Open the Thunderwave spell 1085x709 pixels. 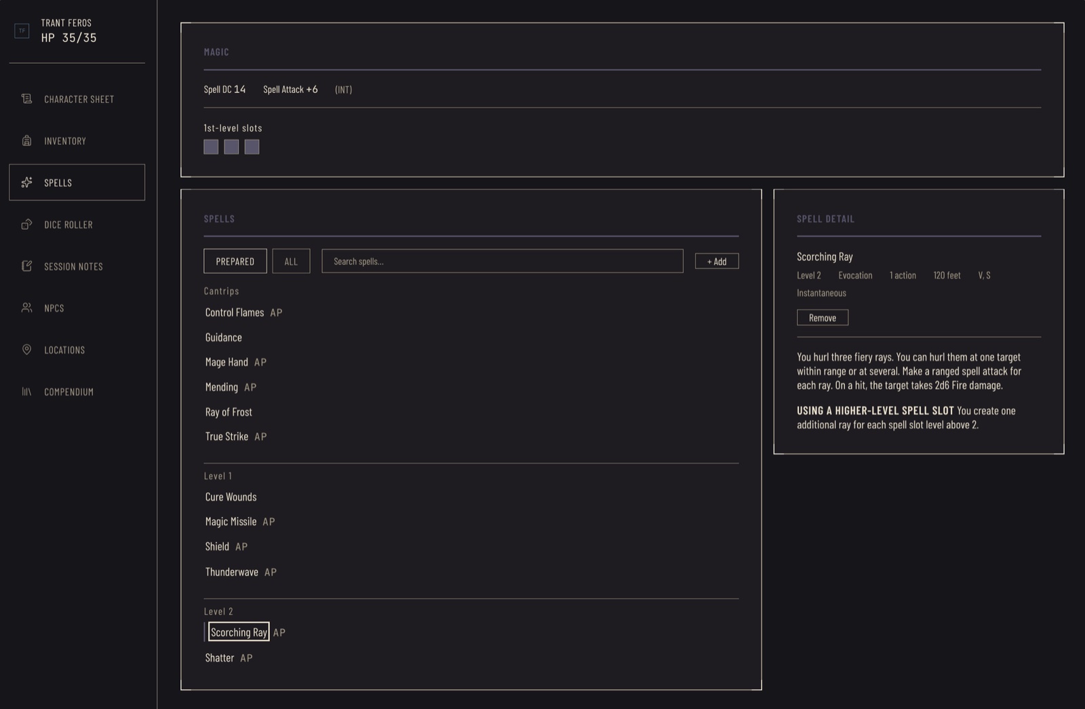[x=232, y=572]
